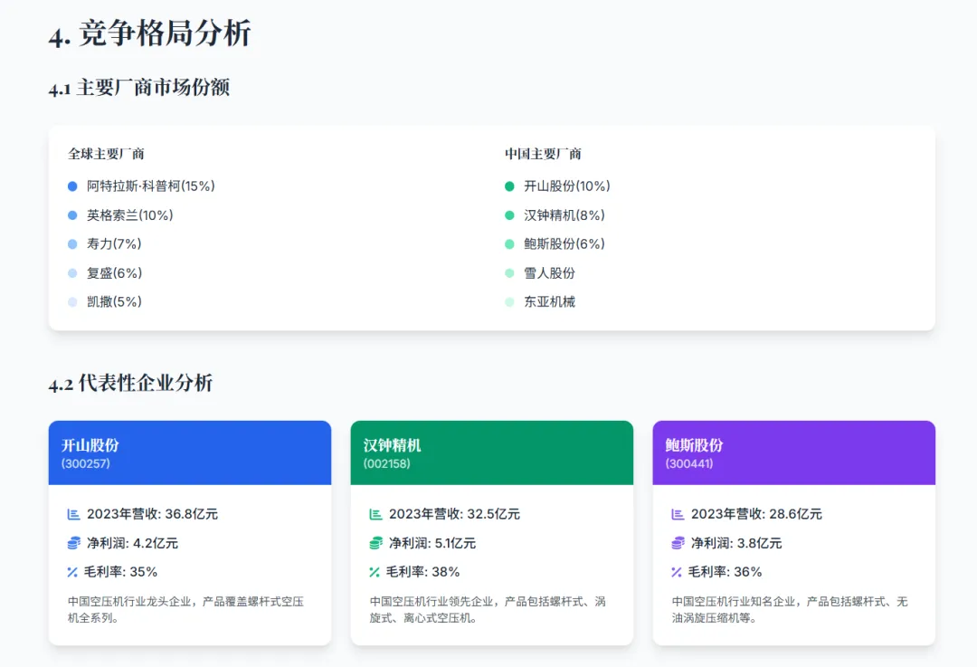Click the revenue chart icon in 鲍斯股份 card
Viewport: 977px width, 667px height.
pyautogui.click(x=678, y=514)
